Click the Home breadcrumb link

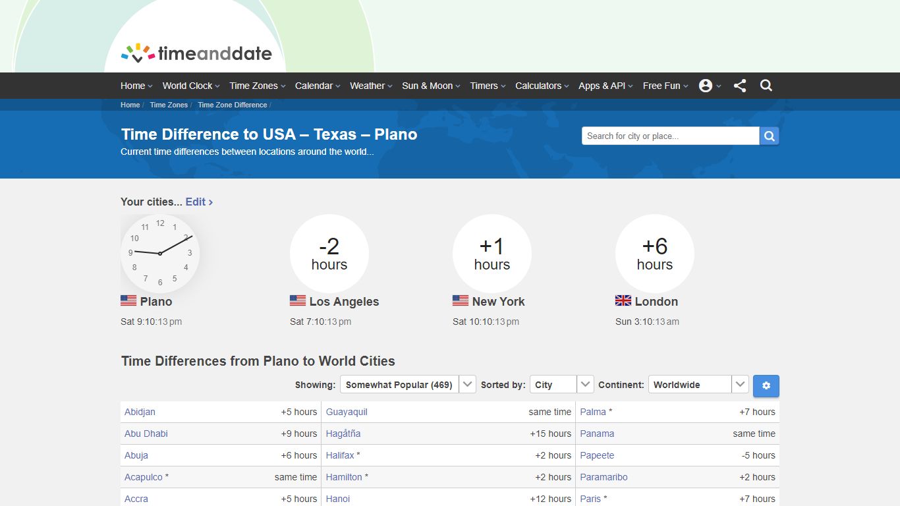[x=130, y=105]
